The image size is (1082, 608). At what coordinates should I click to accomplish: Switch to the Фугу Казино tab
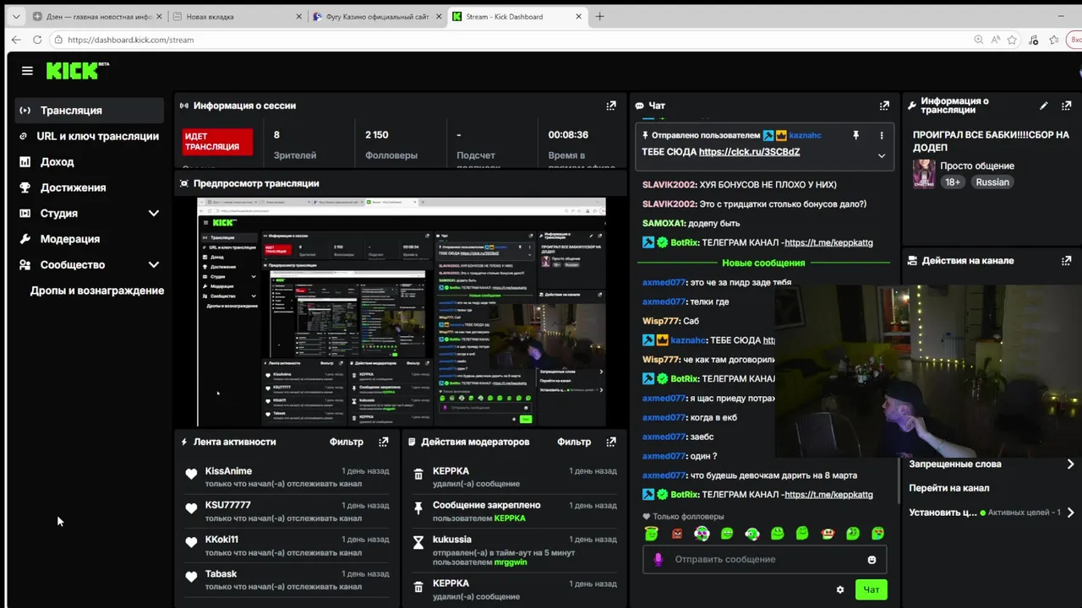tap(376, 16)
